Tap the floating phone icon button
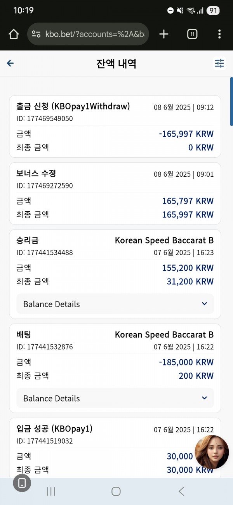Viewport: 233px width, 505px height. 22,483
